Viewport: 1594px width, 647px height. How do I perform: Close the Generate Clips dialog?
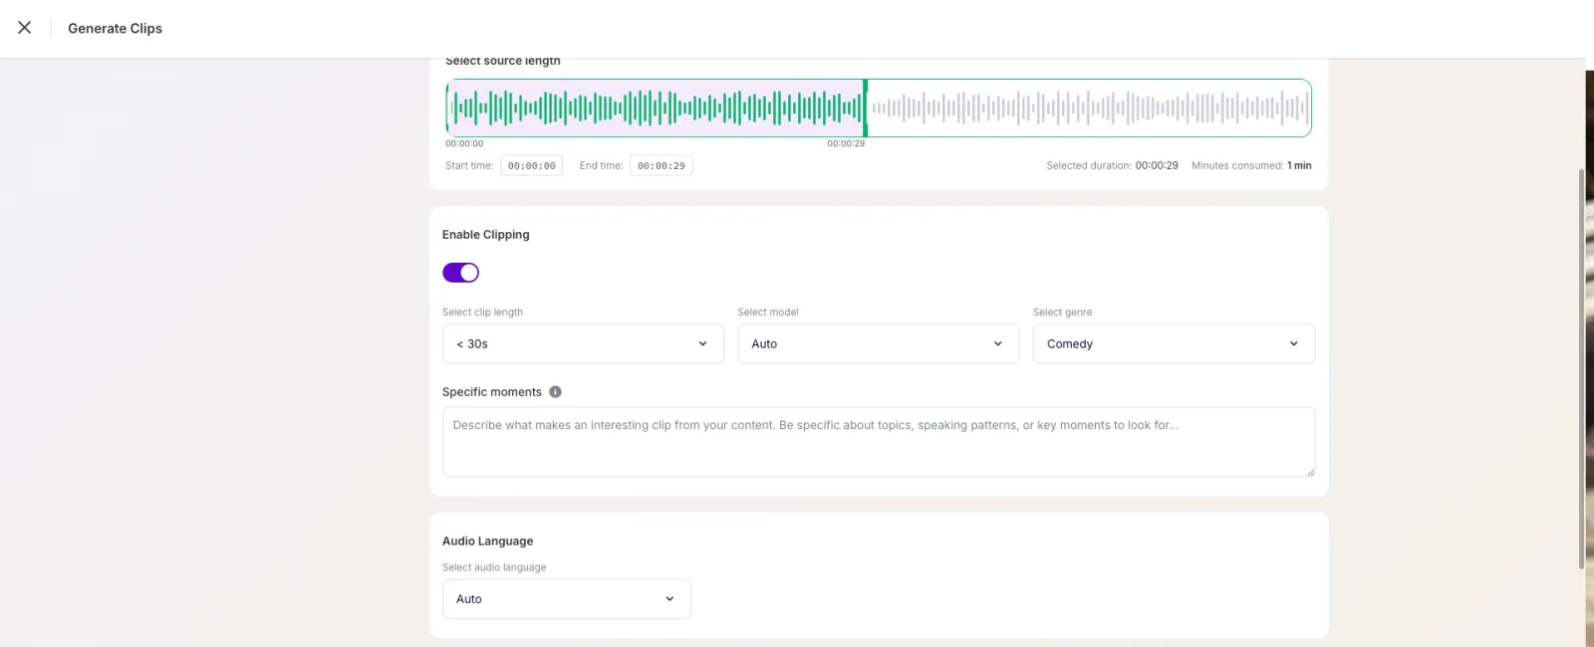(25, 28)
